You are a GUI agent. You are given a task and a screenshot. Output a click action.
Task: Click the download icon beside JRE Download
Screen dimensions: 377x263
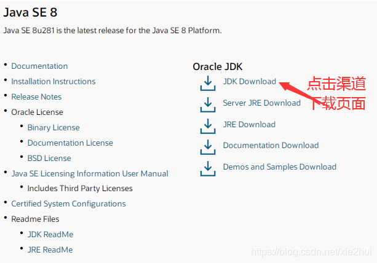click(208, 126)
